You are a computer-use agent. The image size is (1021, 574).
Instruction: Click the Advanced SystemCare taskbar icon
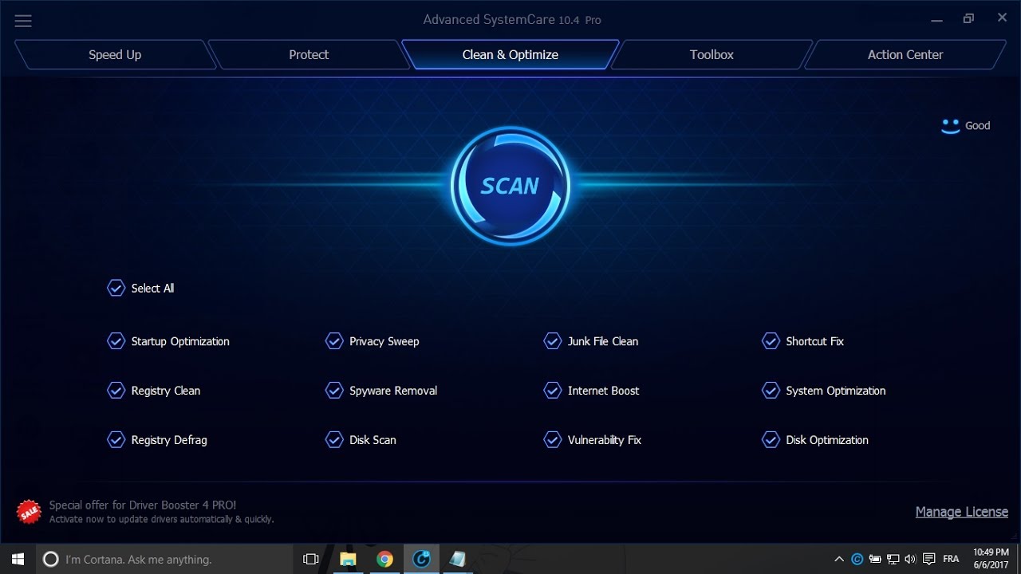pyautogui.click(x=421, y=559)
